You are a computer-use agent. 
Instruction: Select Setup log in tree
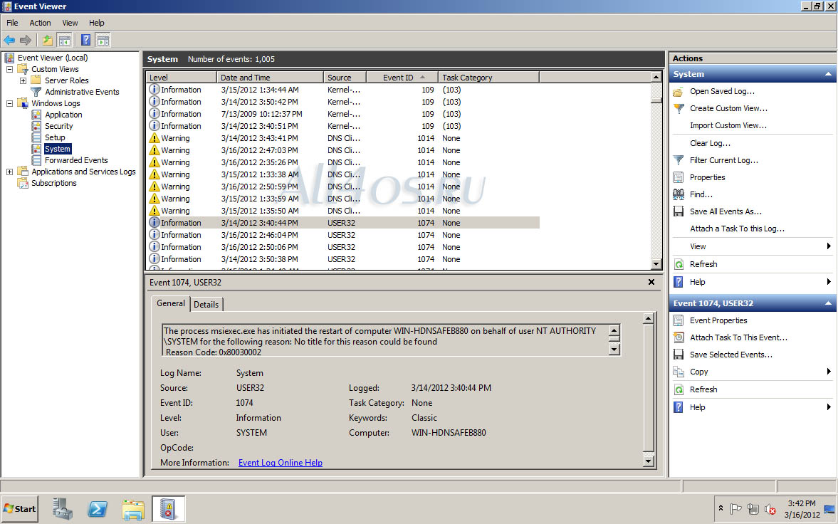coord(55,137)
